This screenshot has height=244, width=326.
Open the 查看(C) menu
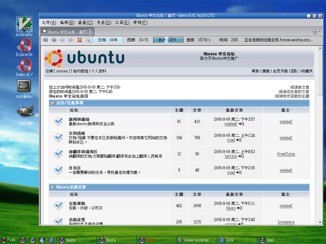click(x=85, y=23)
